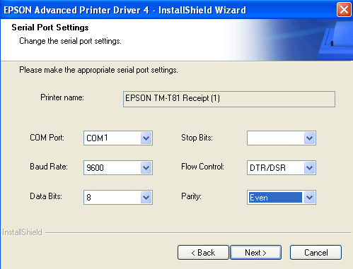Screen dimensions: 353x269
Task: Click the highlighted Even parity value
Action: [275, 198]
